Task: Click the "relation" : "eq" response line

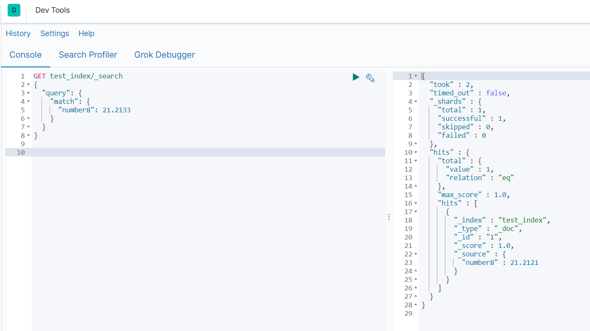Action: click(x=480, y=178)
